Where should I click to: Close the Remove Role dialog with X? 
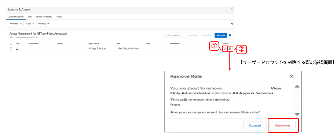click(x=291, y=76)
